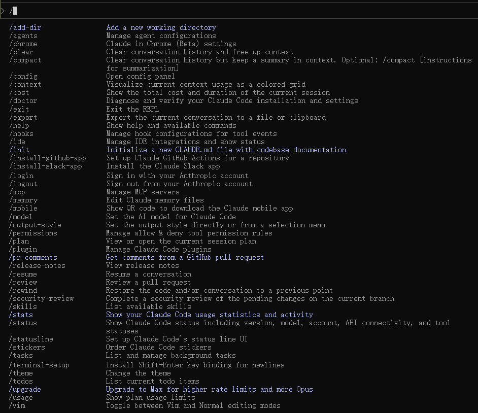Choose the /rewind command
Image resolution: width=478 pixels, height=413 pixels.
(x=23, y=291)
